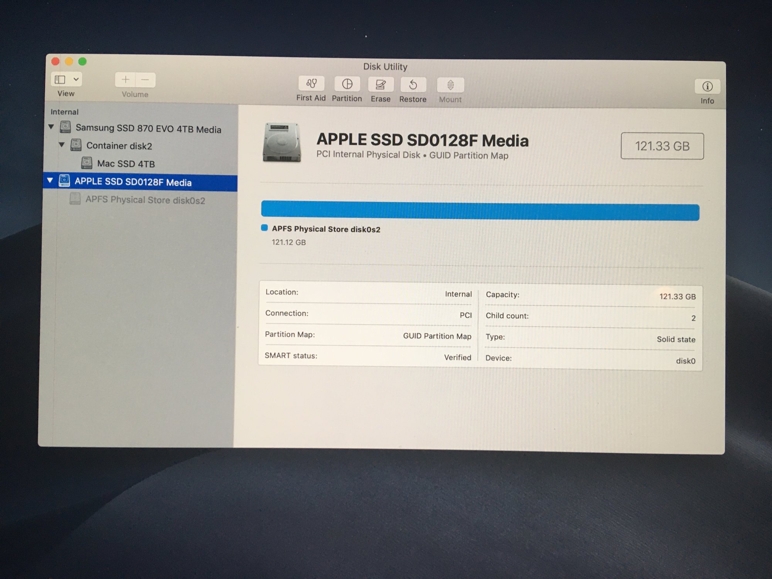
Task: Open the Partition tool
Action: pos(347,84)
